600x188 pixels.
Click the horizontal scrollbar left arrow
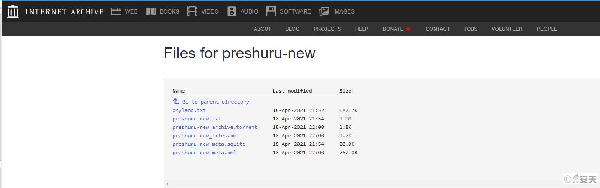[167, 184]
